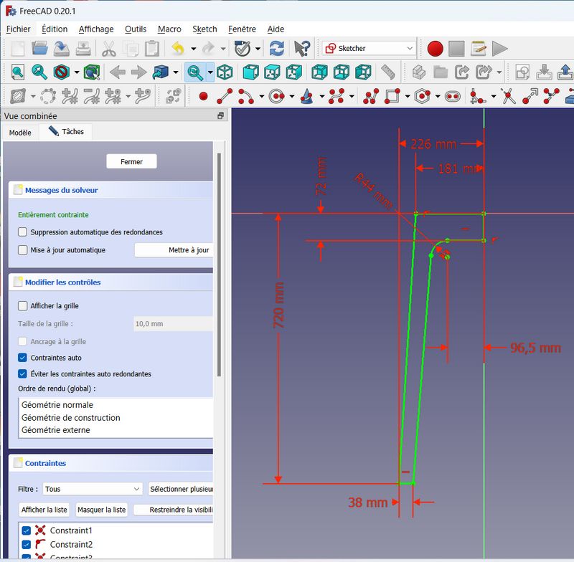
Task: Collapse the Messages du solveur section
Action: (61, 190)
